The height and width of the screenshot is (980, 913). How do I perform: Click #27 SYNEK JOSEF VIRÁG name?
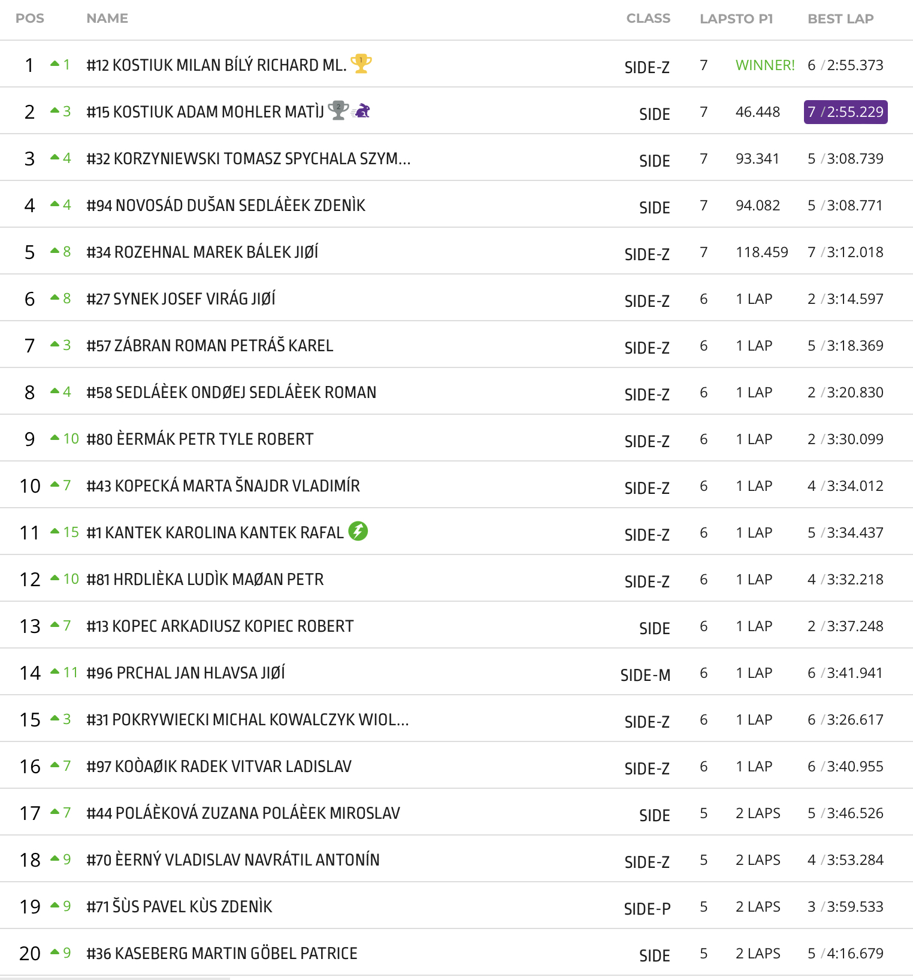(181, 298)
